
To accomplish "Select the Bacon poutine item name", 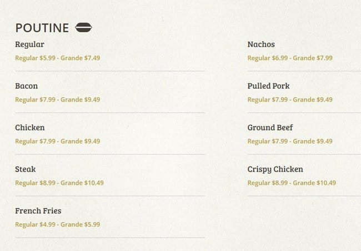I will (27, 86).
